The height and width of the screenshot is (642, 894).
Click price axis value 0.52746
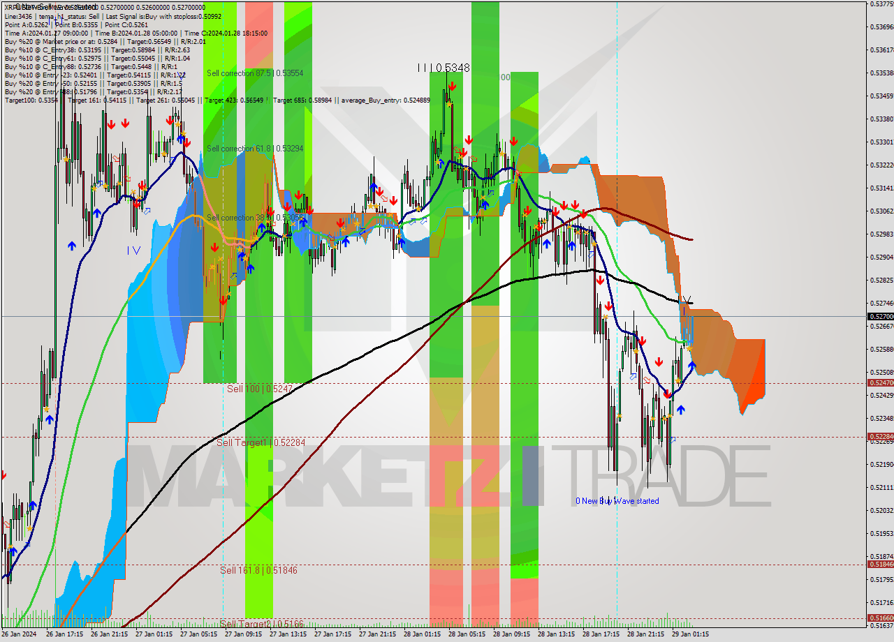pos(881,303)
